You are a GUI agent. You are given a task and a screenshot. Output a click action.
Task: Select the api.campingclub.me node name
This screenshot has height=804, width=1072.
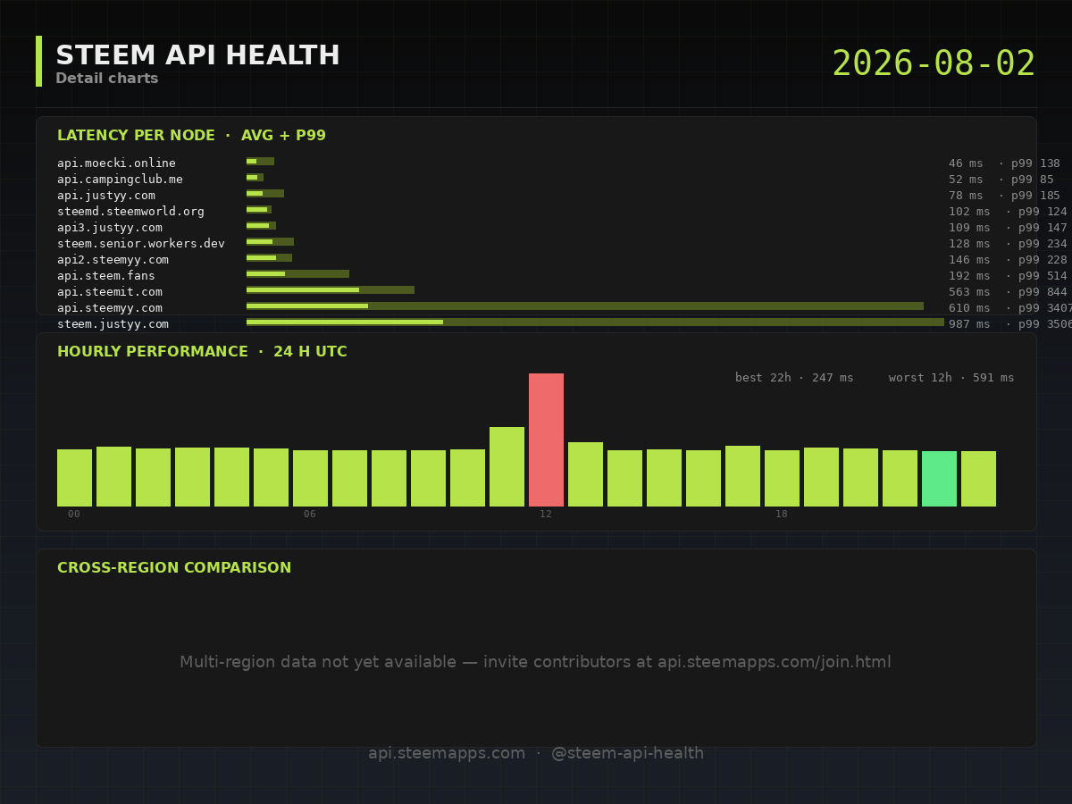120,180
